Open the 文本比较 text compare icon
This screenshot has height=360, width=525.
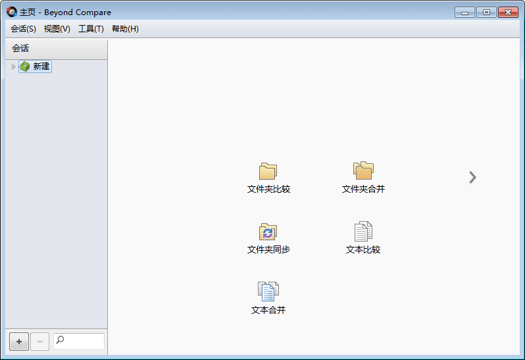(363, 231)
